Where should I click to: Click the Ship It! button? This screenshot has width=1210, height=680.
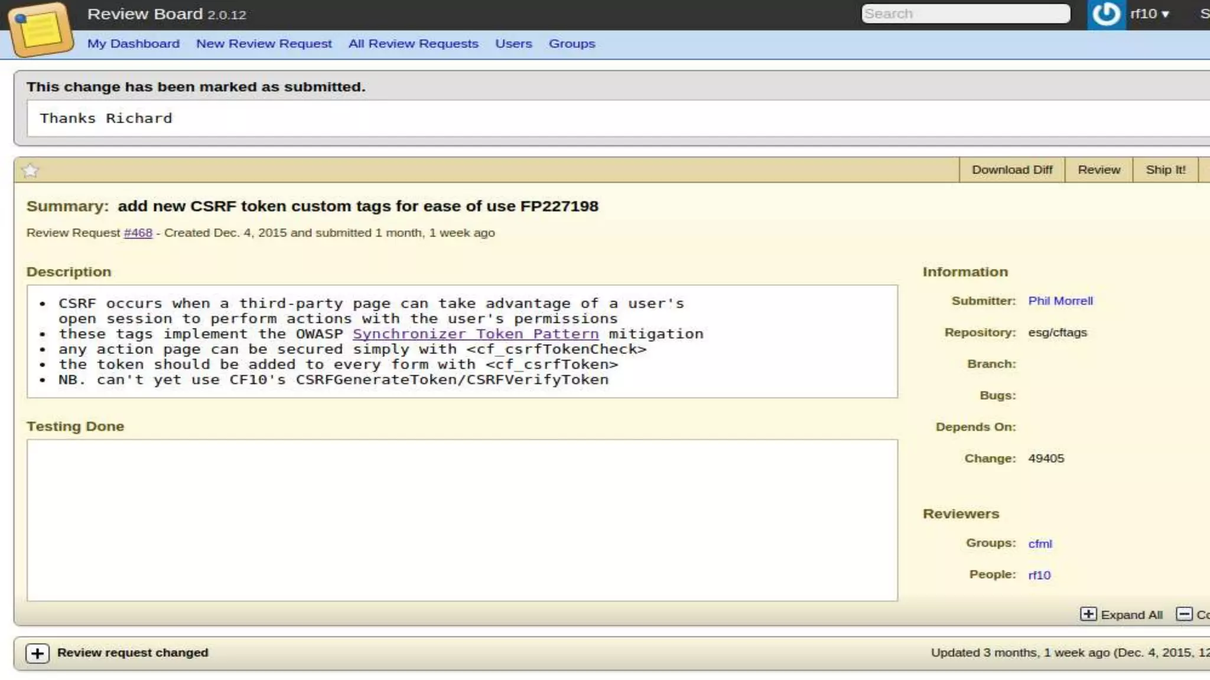[x=1165, y=170]
